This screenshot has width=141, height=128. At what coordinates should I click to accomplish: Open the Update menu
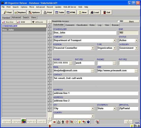point(58,7)
